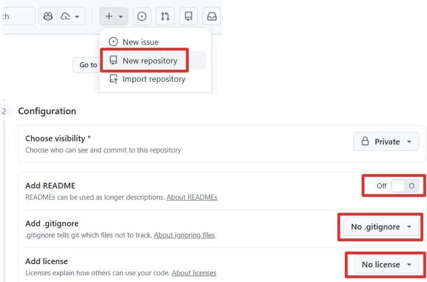Expand the plus create-new dropdown
The width and height of the screenshot is (427, 282).
coord(114,15)
